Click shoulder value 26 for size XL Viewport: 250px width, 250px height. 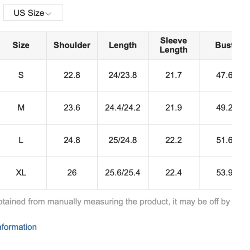coord(72,173)
